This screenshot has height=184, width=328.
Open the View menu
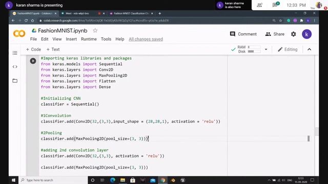[57, 39]
